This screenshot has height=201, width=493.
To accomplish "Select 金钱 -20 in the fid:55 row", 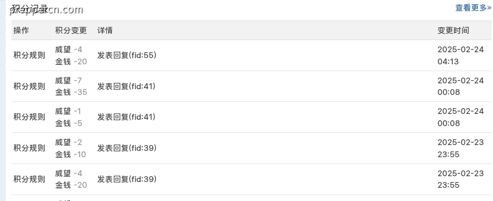I will click(71, 62).
